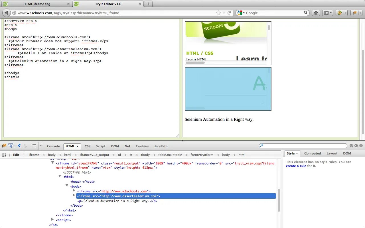Open the side panel DOM tab
365x228 pixels.
point(347,153)
